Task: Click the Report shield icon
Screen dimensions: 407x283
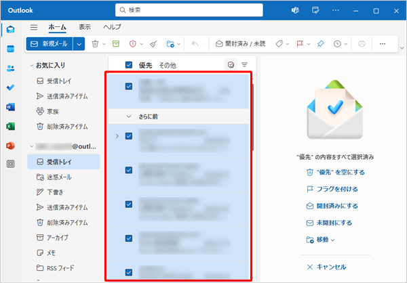Action: [x=133, y=44]
